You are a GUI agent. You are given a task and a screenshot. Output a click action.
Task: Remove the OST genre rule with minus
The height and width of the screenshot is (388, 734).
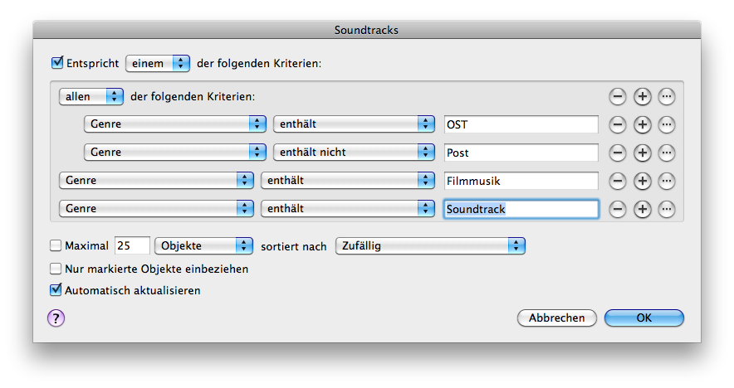(617, 125)
